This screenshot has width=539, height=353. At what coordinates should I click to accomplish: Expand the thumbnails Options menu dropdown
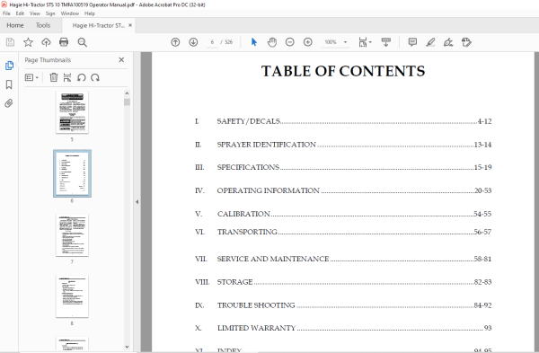click(31, 77)
